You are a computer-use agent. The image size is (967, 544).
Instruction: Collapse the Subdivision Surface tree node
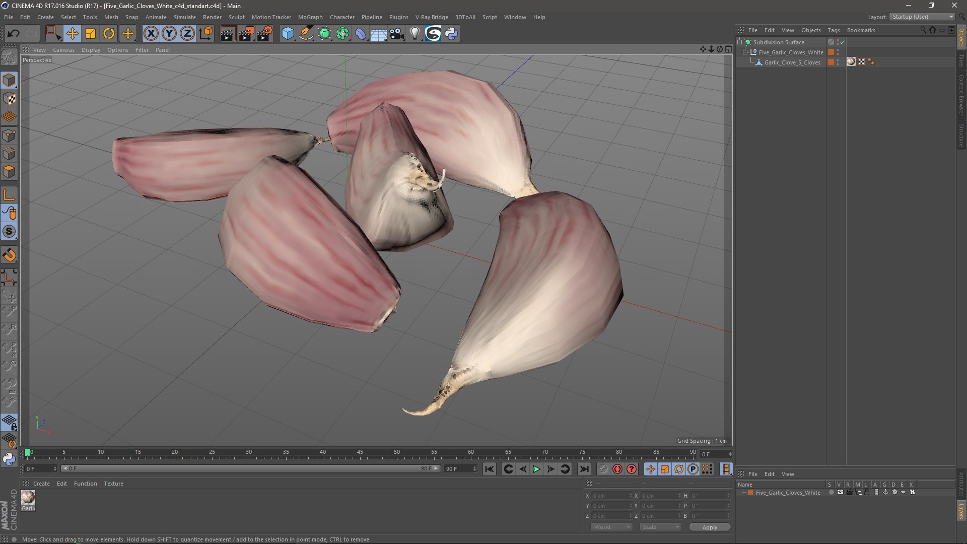pos(740,42)
